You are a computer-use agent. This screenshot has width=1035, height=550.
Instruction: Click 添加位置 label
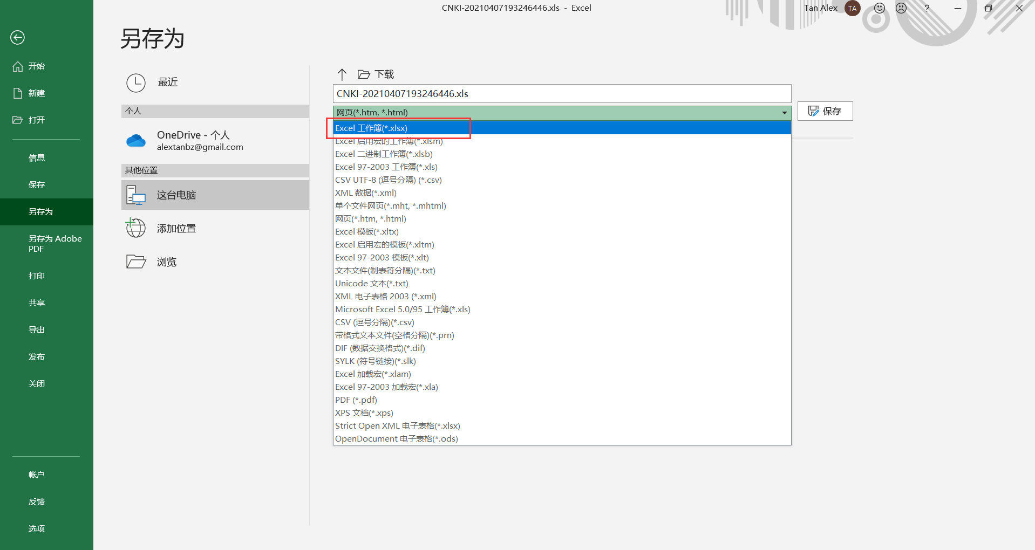[176, 229]
